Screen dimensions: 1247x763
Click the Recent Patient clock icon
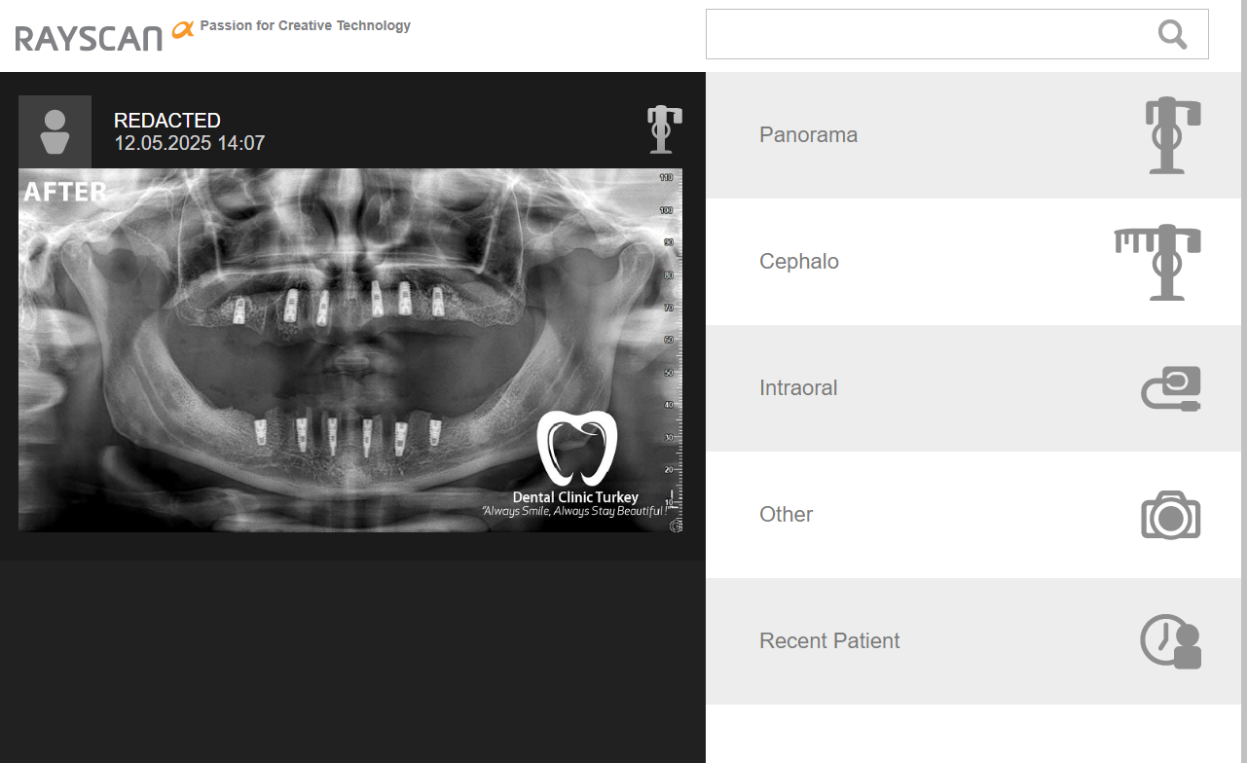[x=1170, y=641]
